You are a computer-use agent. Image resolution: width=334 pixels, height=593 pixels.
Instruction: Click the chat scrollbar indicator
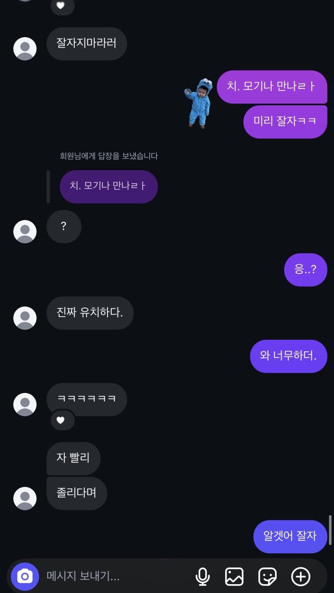click(x=330, y=530)
